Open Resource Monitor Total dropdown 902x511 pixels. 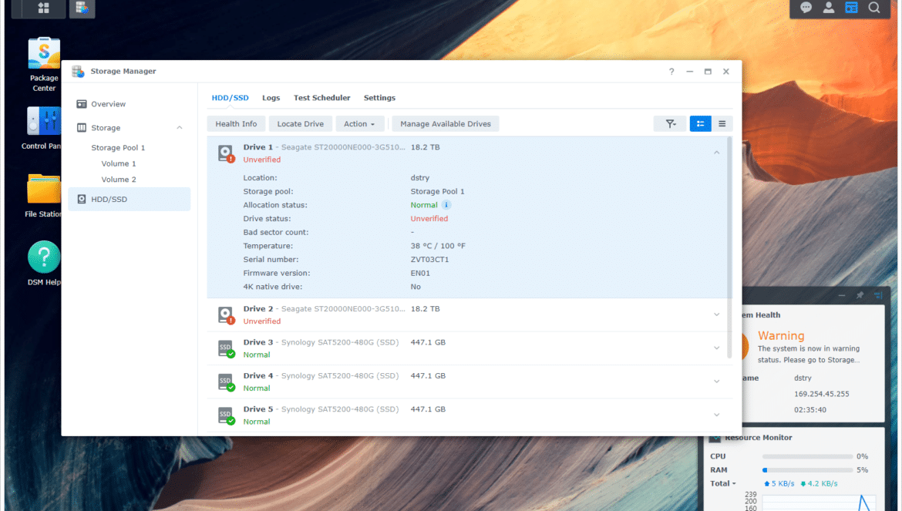(723, 483)
